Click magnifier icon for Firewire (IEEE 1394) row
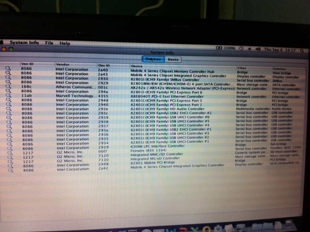Image resolution: width=310 pixels, height=232 pixels. (10, 153)
